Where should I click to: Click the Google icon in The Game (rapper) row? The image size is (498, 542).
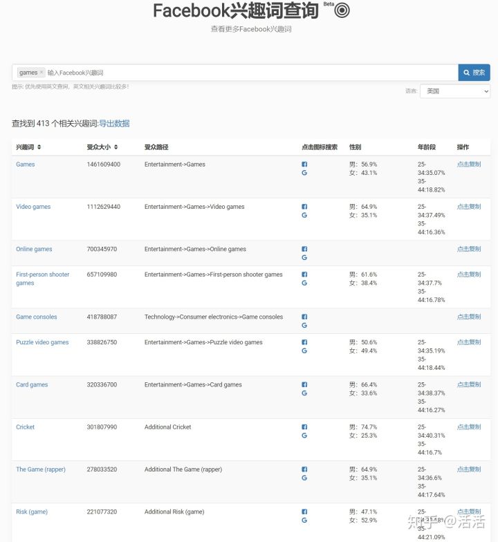304,478
